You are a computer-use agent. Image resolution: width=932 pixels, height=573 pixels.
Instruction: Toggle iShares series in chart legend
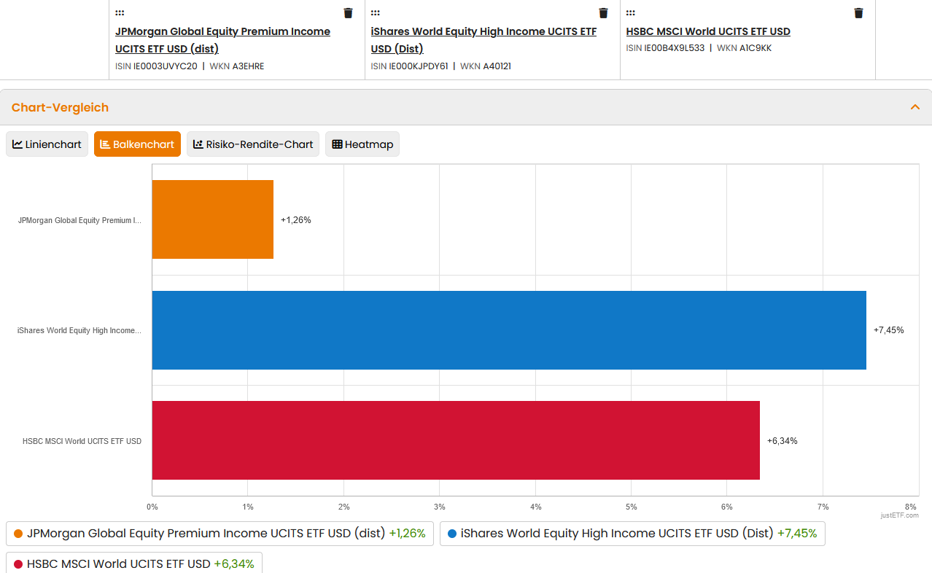tap(632, 534)
